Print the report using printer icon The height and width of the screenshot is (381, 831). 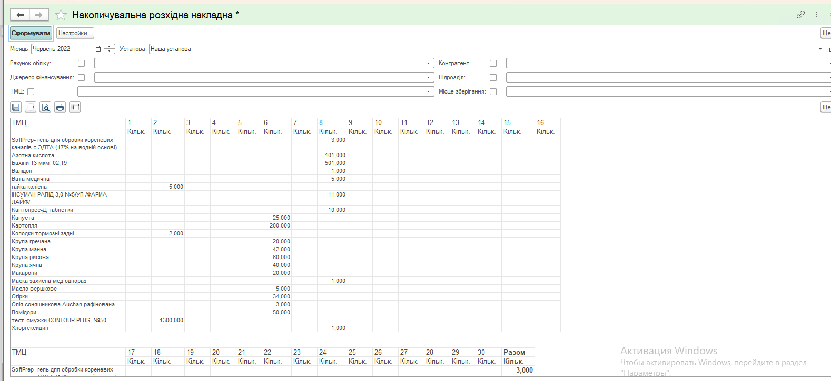pyautogui.click(x=60, y=107)
